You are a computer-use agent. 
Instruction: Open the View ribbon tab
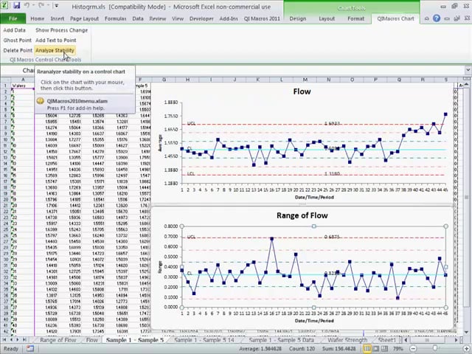point(178,18)
